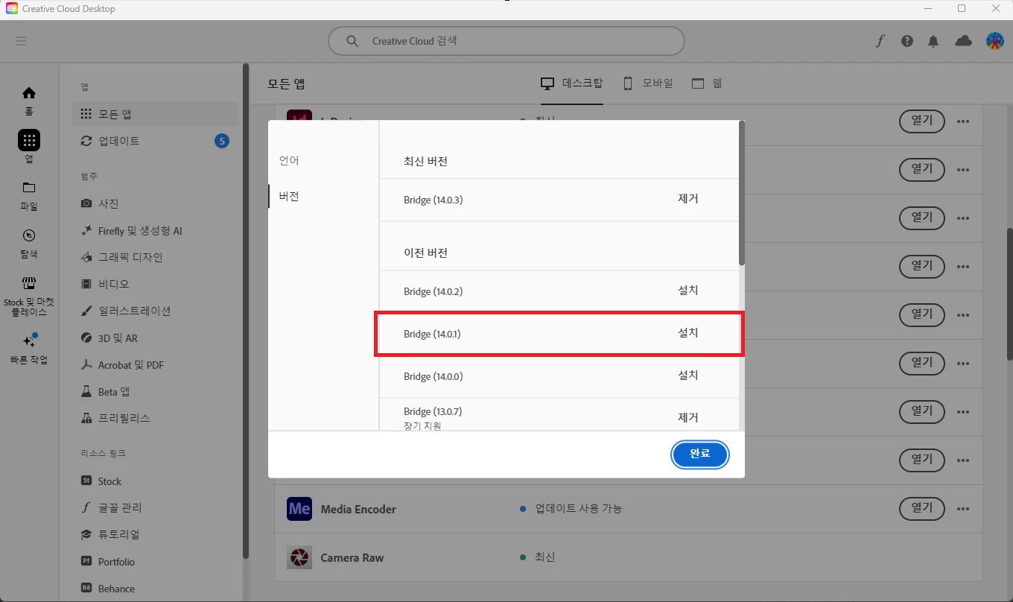
Task: Click InDesign row 열기 button
Action: tap(922, 121)
